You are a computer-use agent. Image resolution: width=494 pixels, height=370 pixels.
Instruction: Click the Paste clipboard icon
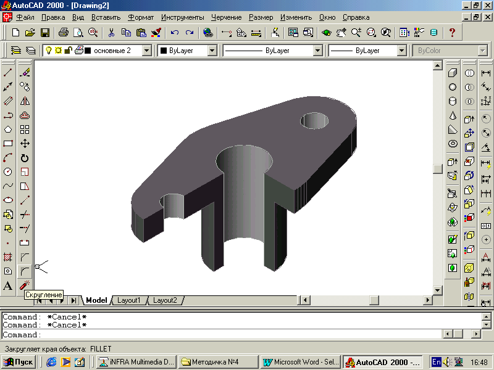click(x=141, y=33)
